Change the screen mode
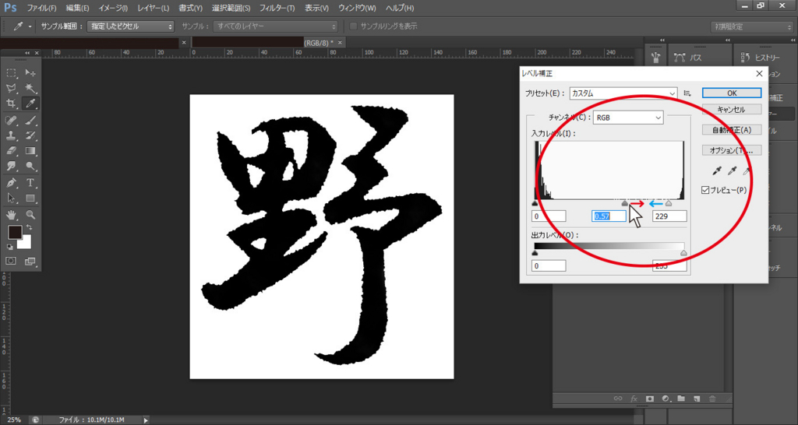Viewport: 798px width, 425px height. tap(30, 261)
